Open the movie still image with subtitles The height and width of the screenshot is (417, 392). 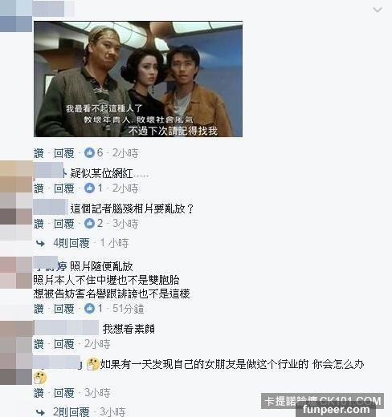[138, 79]
